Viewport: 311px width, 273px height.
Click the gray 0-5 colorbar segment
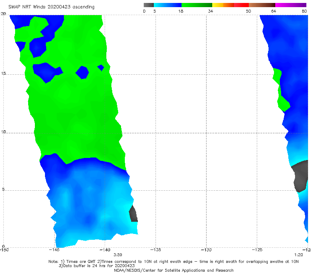pos(148,5)
